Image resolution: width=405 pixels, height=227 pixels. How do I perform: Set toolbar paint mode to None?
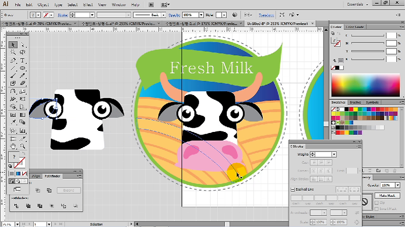pyautogui.click(x=24, y=173)
